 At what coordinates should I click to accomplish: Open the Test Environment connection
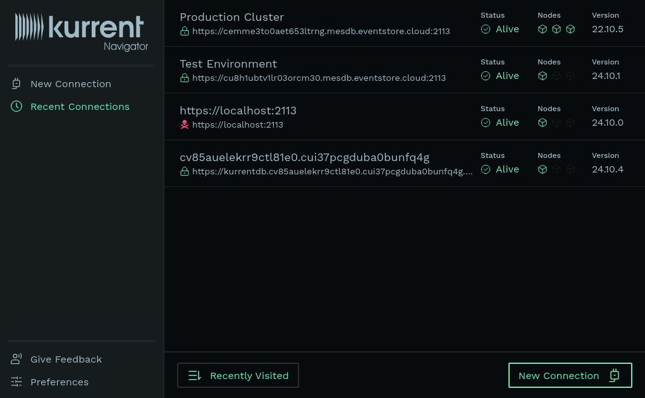(x=228, y=64)
